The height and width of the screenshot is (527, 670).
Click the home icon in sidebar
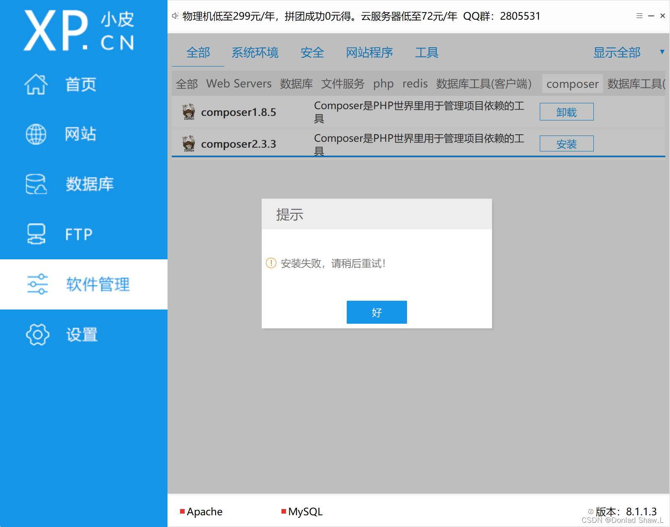(x=36, y=84)
